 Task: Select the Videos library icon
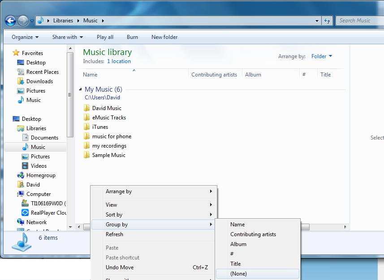(x=25, y=165)
